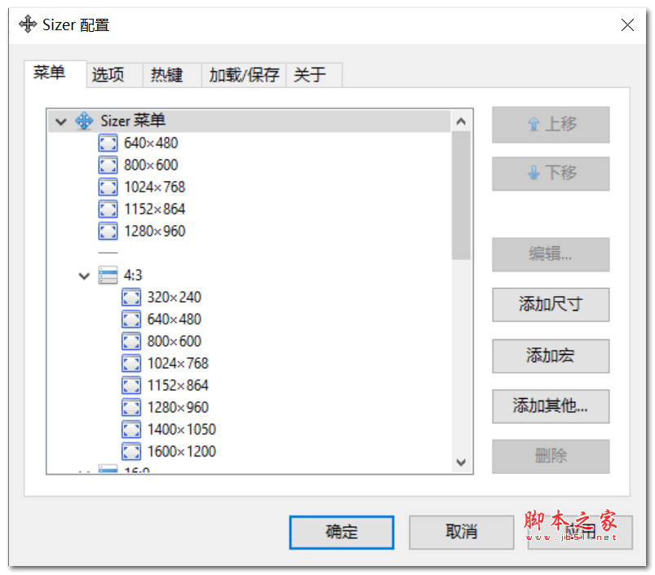Click the 添加宏 button

click(550, 356)
